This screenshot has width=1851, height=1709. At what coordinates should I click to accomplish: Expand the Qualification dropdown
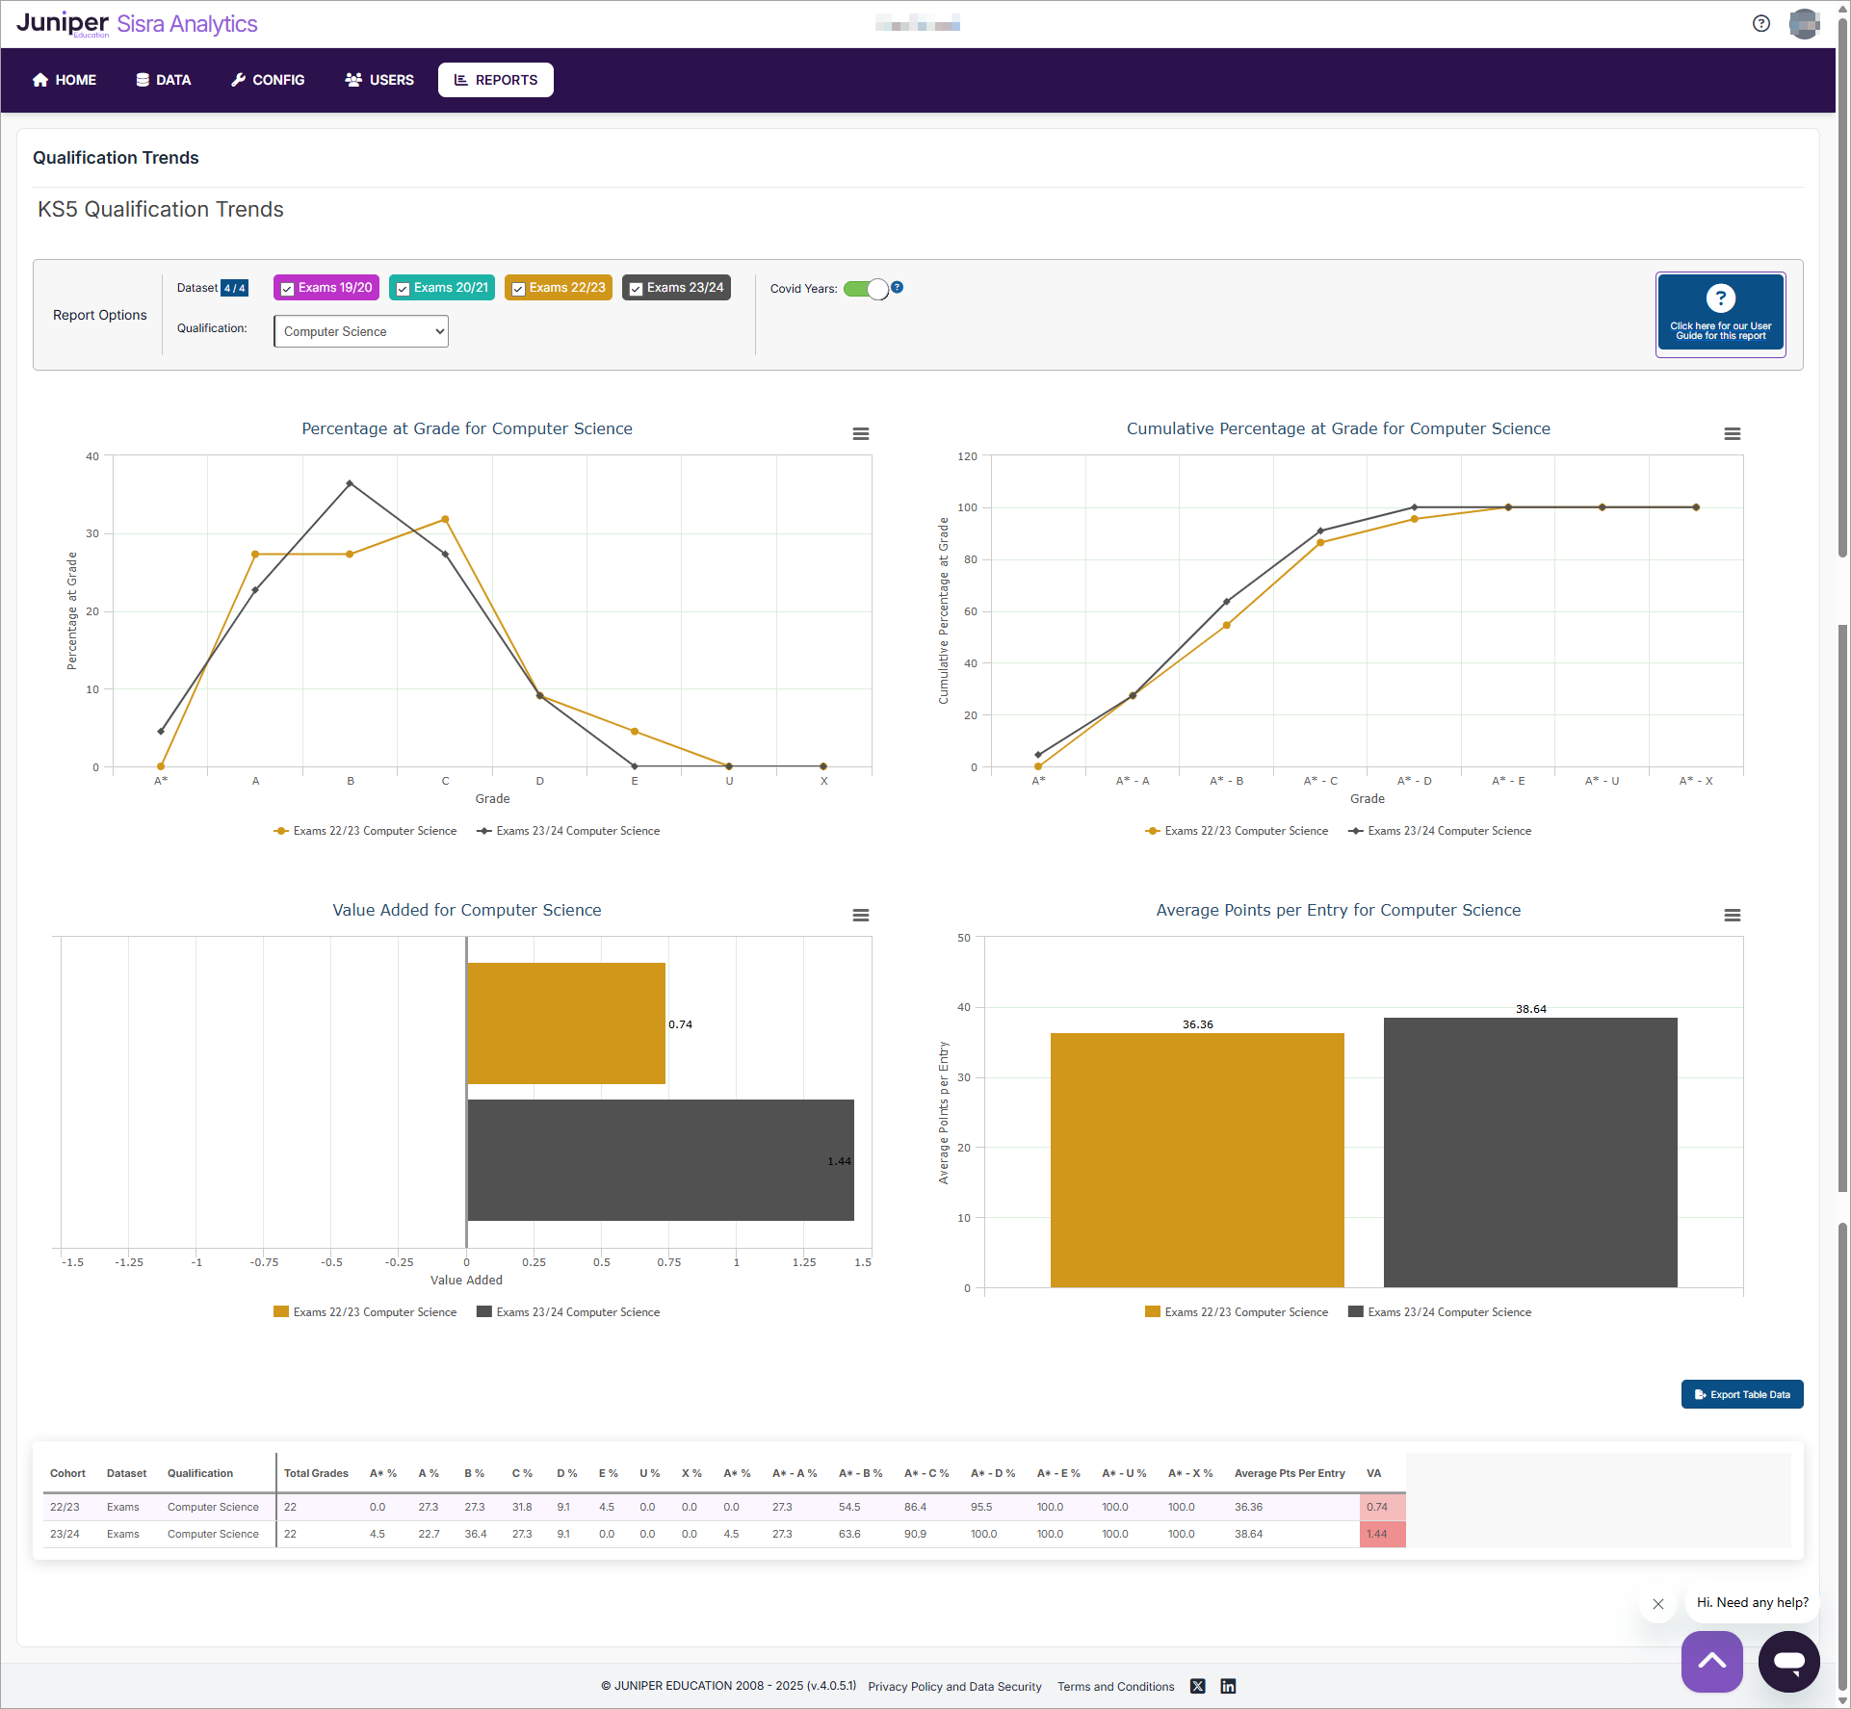click(361, 331)
